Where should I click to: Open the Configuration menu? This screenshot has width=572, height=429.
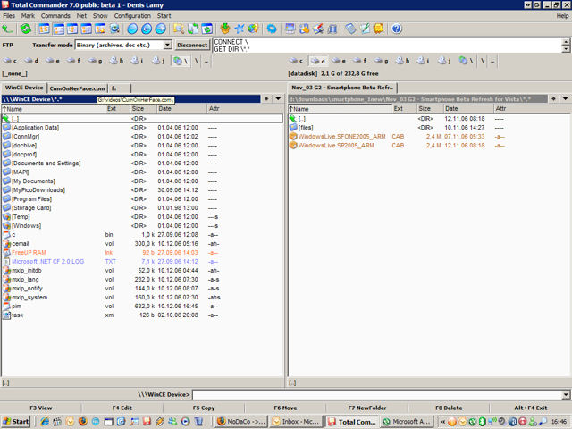tap(132, 16)
